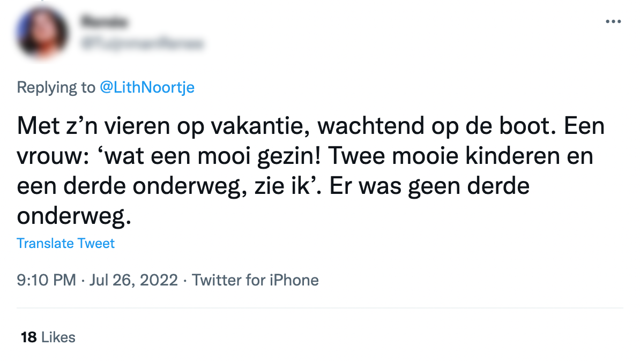This screenshot has height=361, width=640.
Task: Click the final word 'onderweg.' on the last line
Action: point(74,216)
